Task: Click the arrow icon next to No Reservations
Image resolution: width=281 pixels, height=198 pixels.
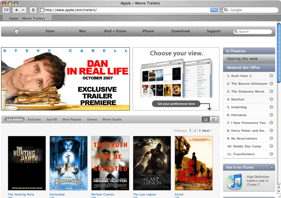Action: tap(271, 138)
